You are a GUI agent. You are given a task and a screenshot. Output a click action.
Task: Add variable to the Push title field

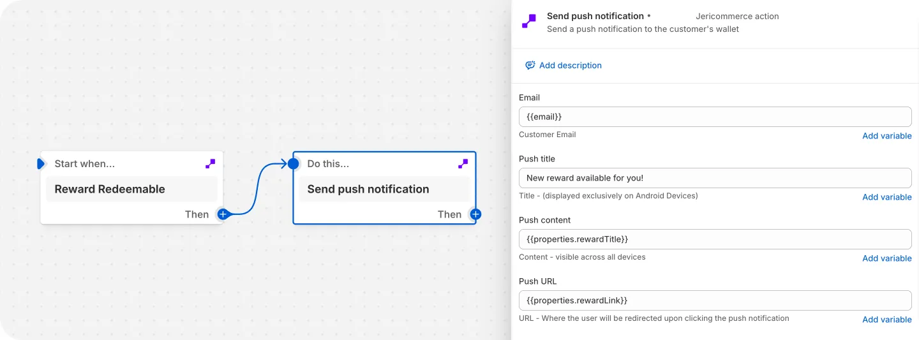pyautogui.click(x=886, y=197)
